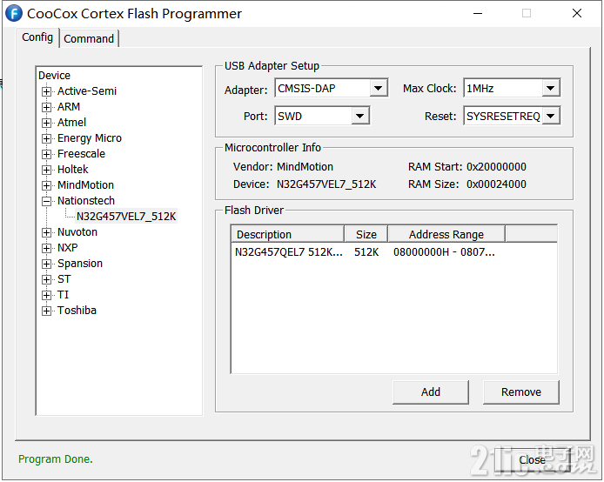Click the Vendor: MindMotion info text
This screenshot has height=482, width=604.
(283, 167)
